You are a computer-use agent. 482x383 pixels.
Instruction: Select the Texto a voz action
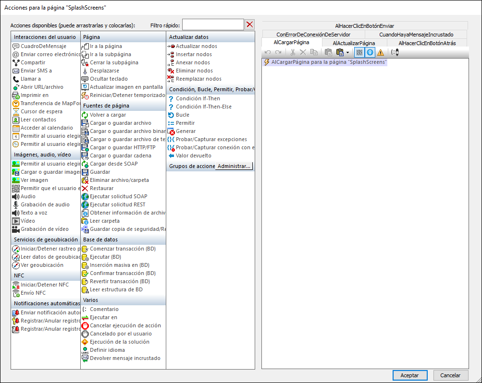tap(34, 213)
